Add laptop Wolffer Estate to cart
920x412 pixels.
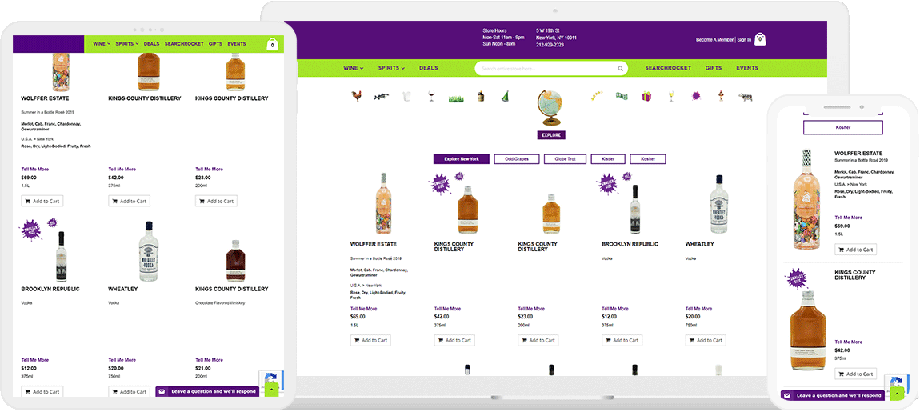pos(370,340)
